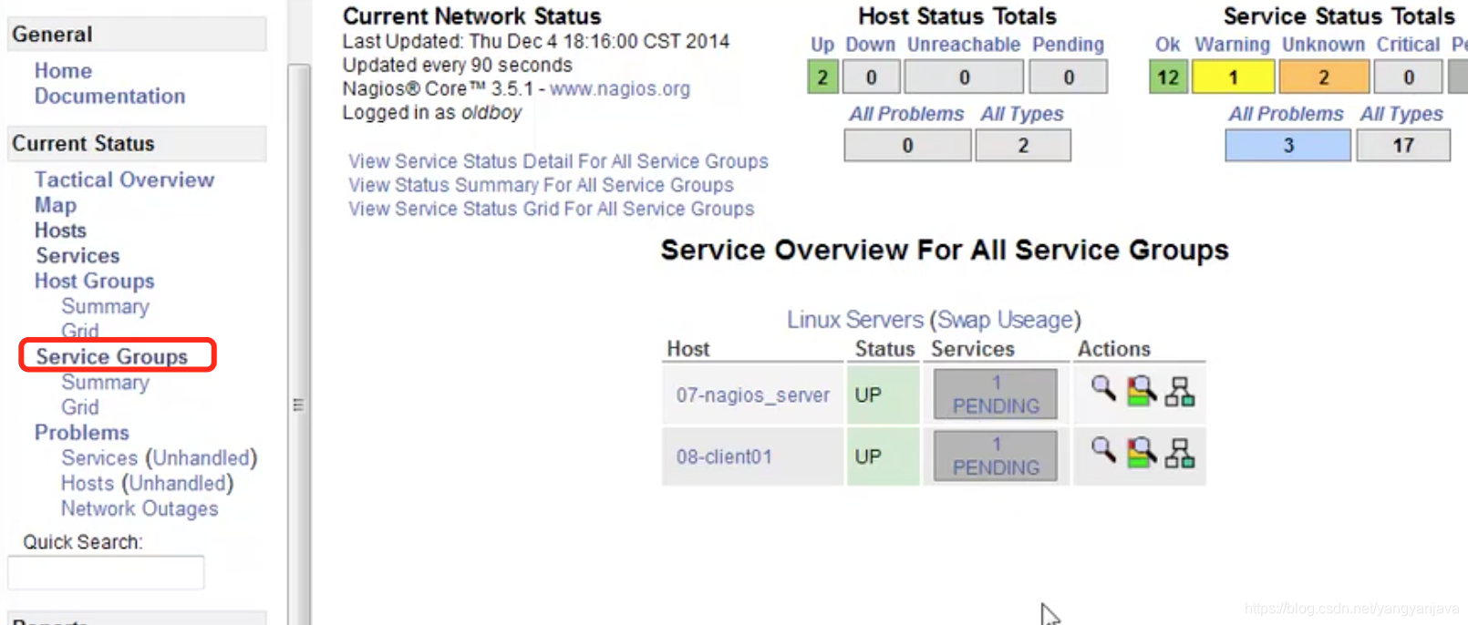Click the Up host status header
Viewport: 1468px width, 625px height.
point(822,46)
